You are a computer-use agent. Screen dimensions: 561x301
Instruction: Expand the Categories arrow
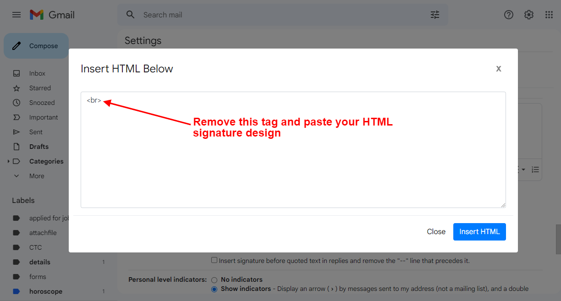(x=8, y=161)
